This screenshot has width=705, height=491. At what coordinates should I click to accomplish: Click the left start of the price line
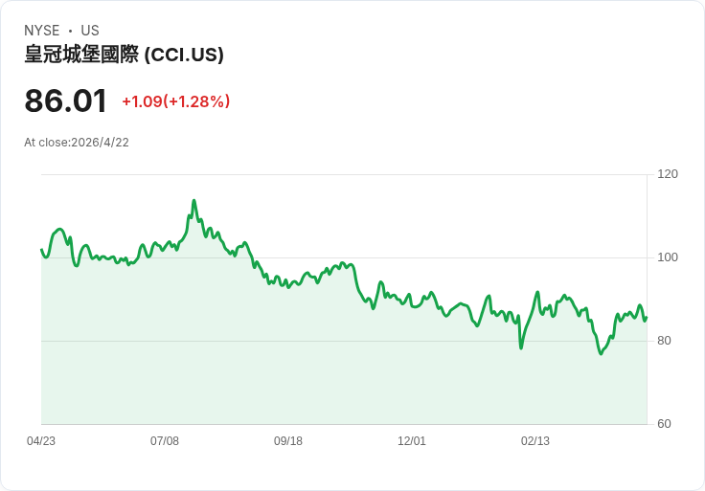coord(41,250)
